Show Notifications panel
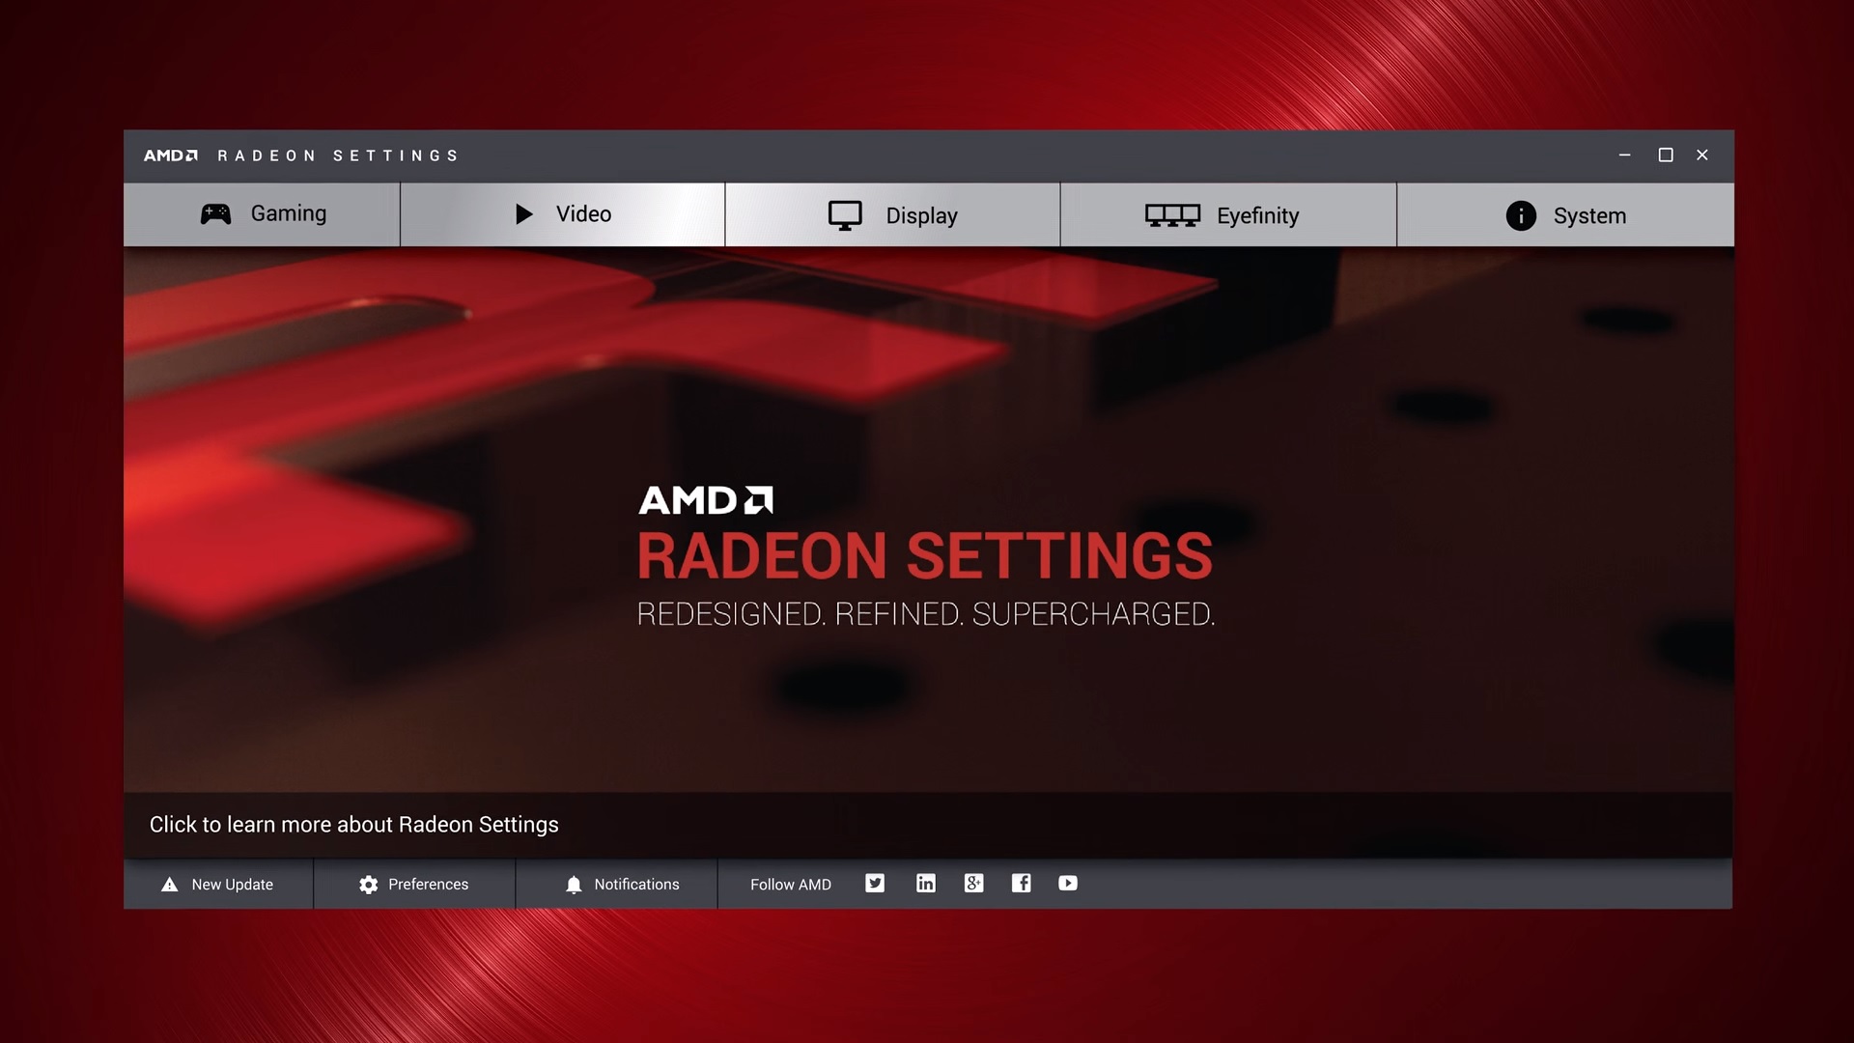1854x1043 pixels. coord(617,885)
